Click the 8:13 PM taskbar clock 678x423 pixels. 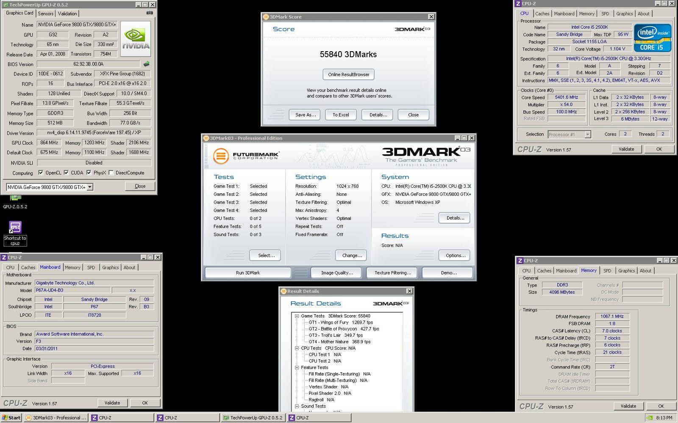tap(664, 418)
